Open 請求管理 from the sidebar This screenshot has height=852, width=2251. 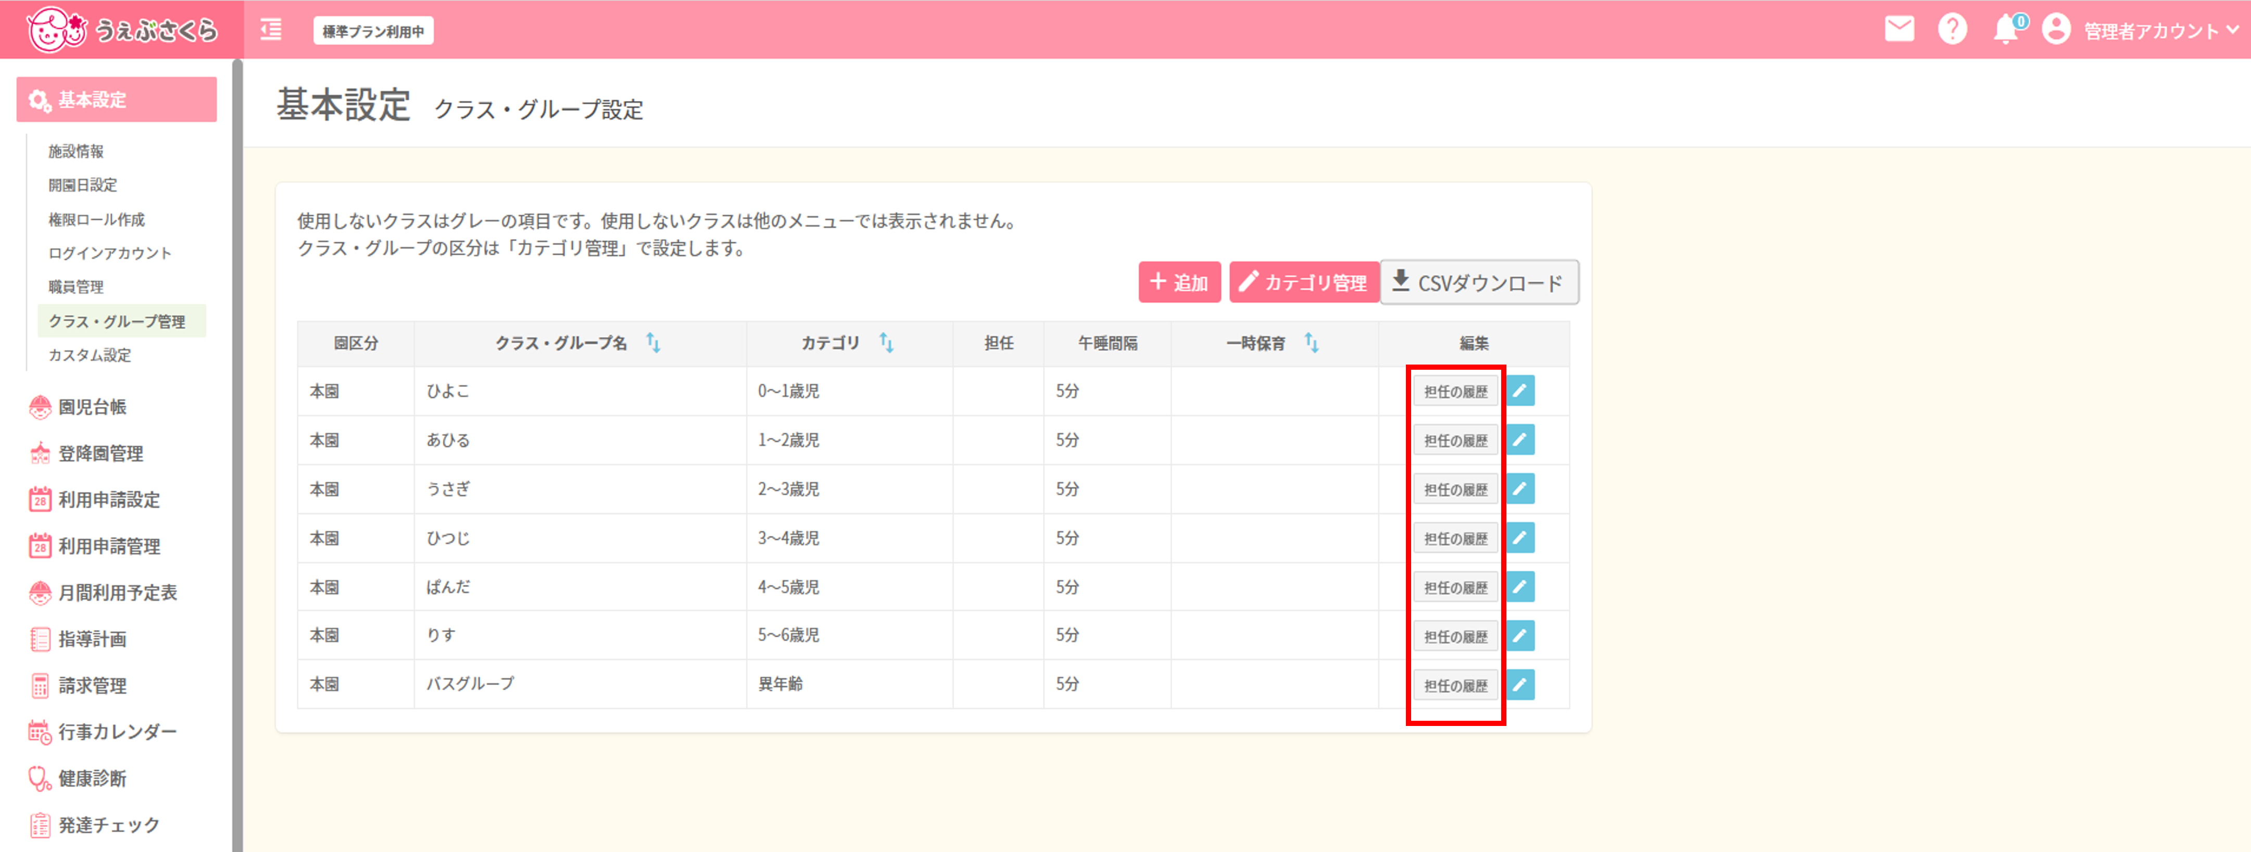[x=79, y=685]
